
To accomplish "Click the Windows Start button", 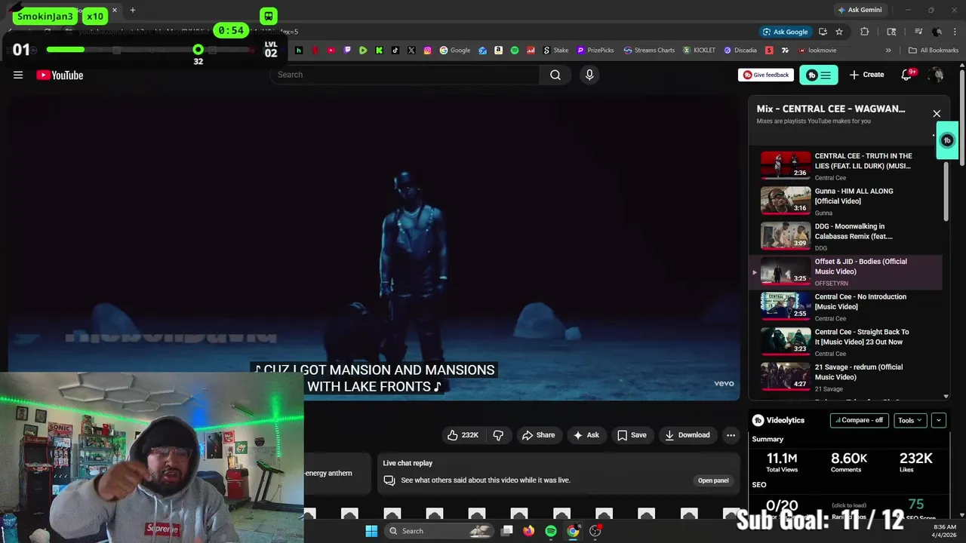I will [x=371, y=531].
